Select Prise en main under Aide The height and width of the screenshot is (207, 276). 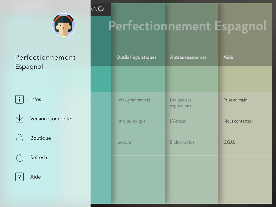click(235, 100)
